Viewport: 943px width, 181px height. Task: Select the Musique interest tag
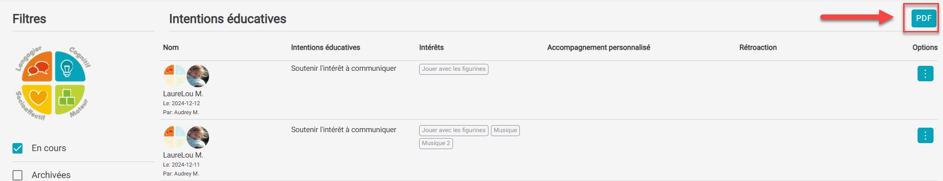pyautogui.click(x=505, y=130)
